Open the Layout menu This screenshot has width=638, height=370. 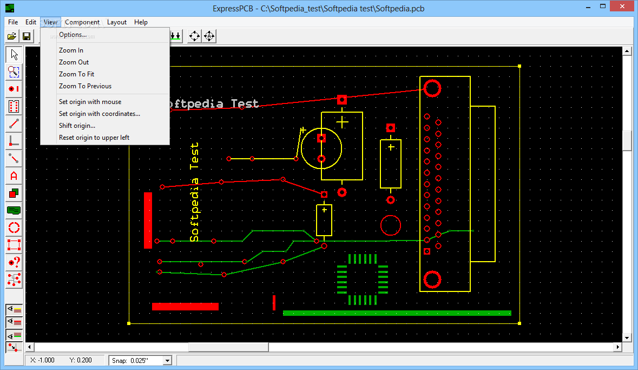click(x=117, y=22)
